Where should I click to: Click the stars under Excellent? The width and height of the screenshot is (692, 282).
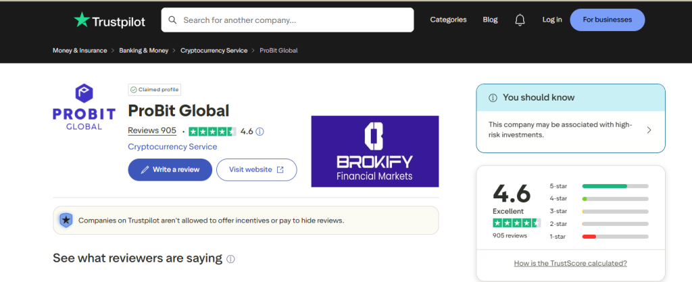point(516,223)
